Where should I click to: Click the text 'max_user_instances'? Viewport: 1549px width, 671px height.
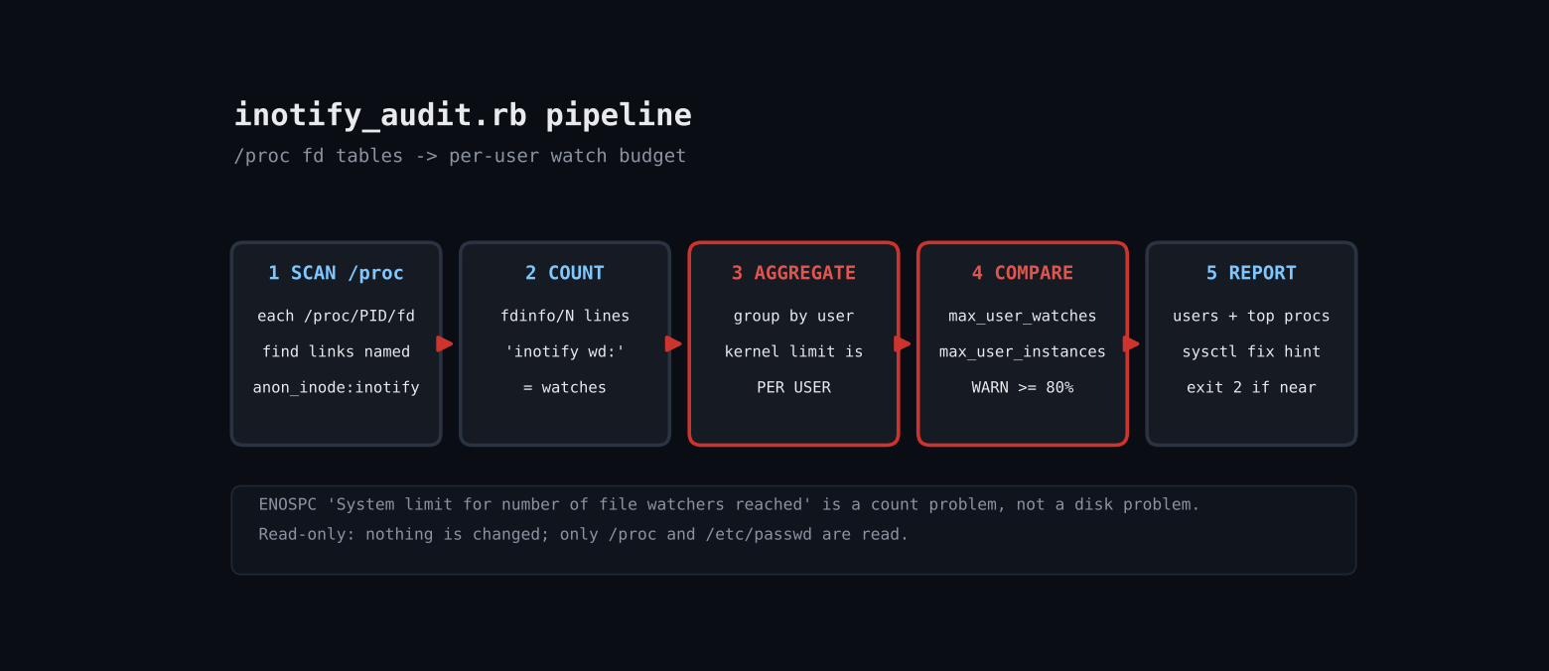point(1023,351)
